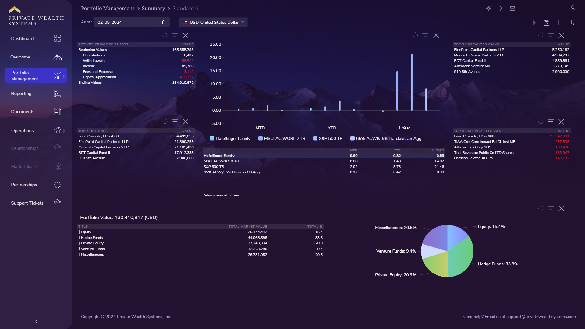Open the As of date calendar picker
585x329 pixels.
coord(164,22)
